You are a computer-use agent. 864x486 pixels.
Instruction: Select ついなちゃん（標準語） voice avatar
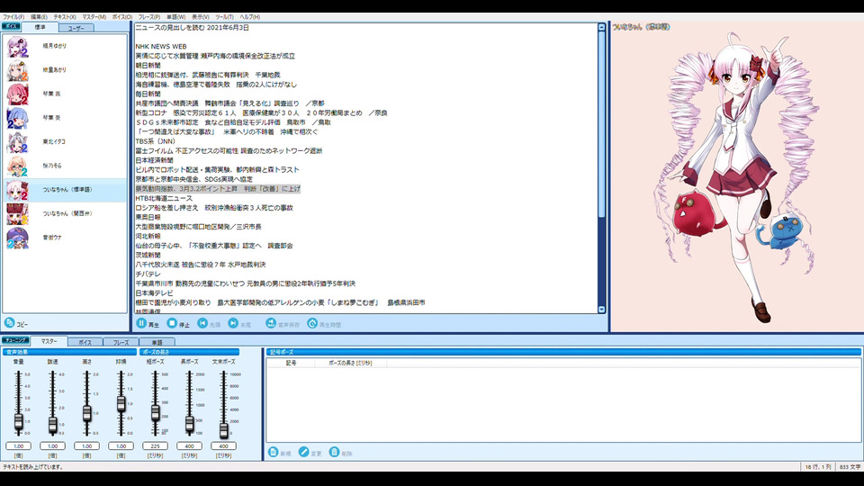coord(17,190)
